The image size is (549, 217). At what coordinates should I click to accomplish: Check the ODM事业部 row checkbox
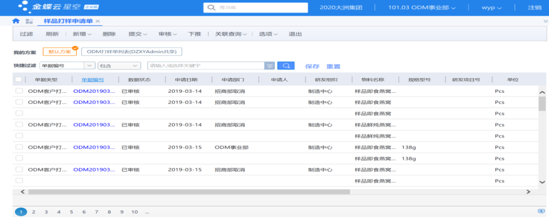click(19, 147)
